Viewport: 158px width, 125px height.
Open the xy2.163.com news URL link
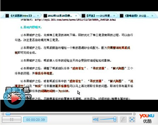coord(75,20)
